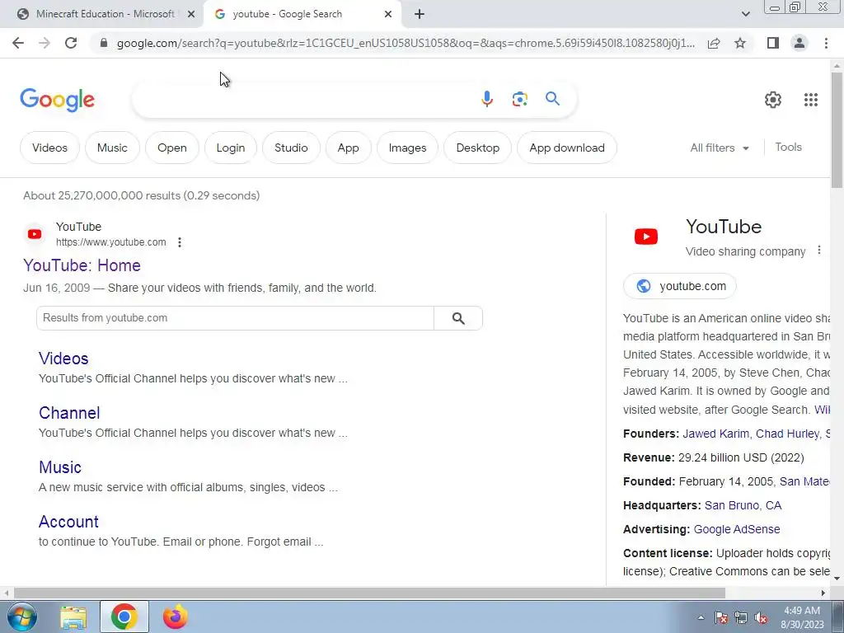This screenshot has width=844, height=633.
Task: Open the Videos sitelink
Action: coord(63,359)
